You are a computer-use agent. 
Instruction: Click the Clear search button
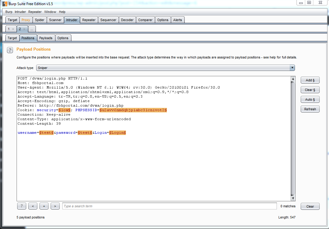point(310,206)
